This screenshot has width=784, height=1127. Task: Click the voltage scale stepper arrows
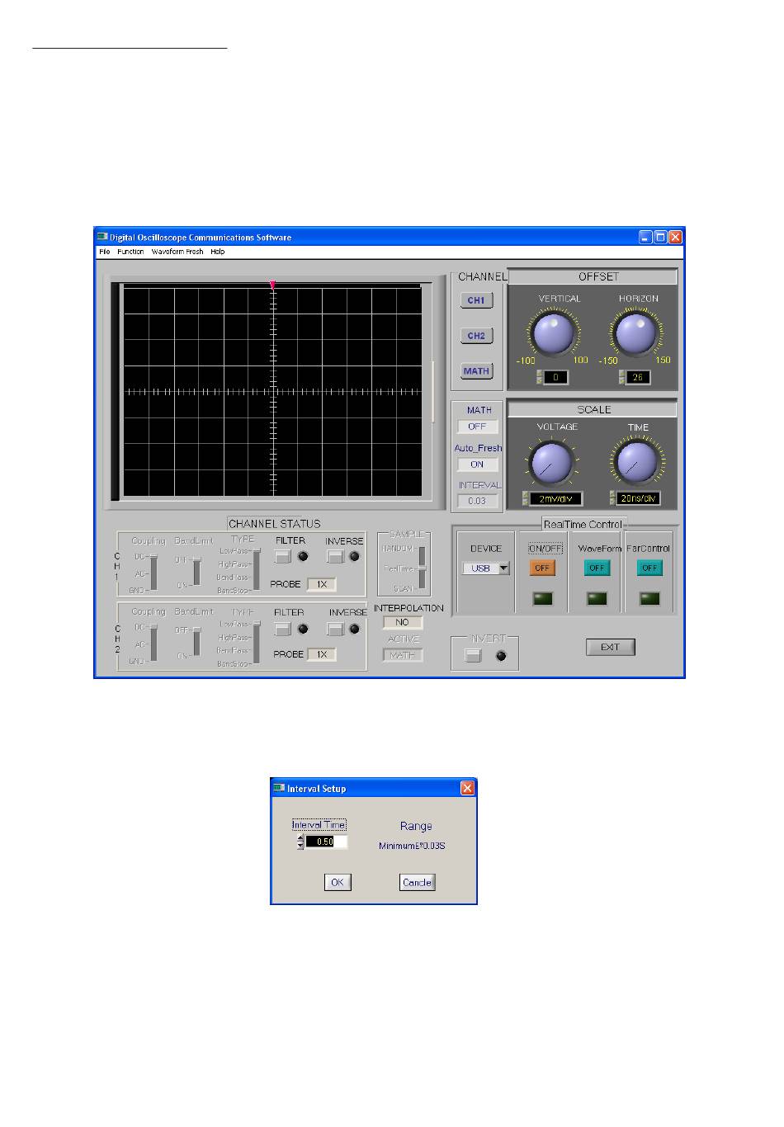[x=525, y=499]
